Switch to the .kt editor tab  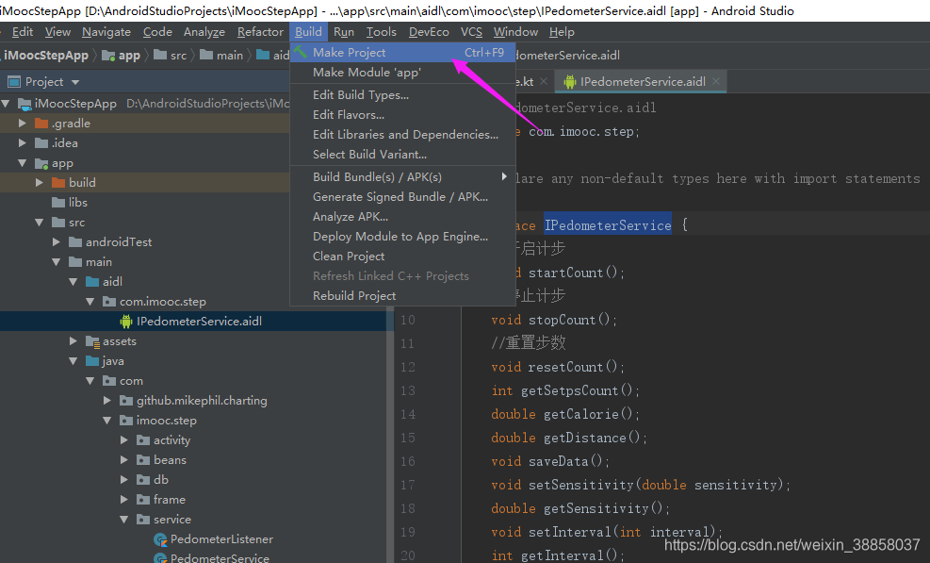[523, 81]
